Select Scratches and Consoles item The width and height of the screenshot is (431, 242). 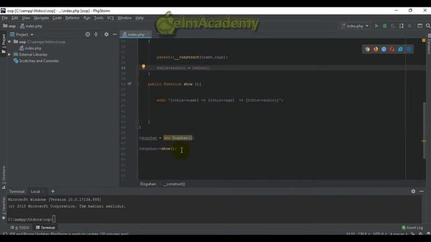point(36,61)
